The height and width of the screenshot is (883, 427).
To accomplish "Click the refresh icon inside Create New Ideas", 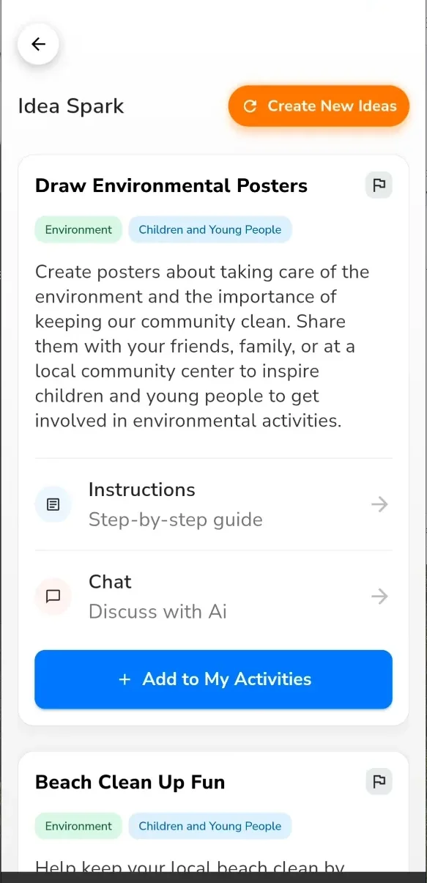I will click(250, 106).
